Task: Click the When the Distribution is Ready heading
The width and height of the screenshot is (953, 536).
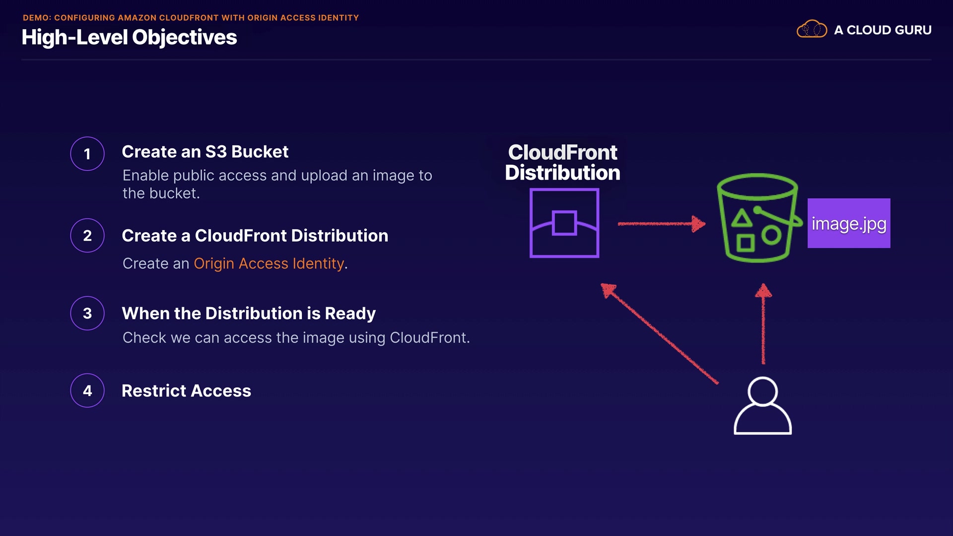Action: (x=249, y=314)
